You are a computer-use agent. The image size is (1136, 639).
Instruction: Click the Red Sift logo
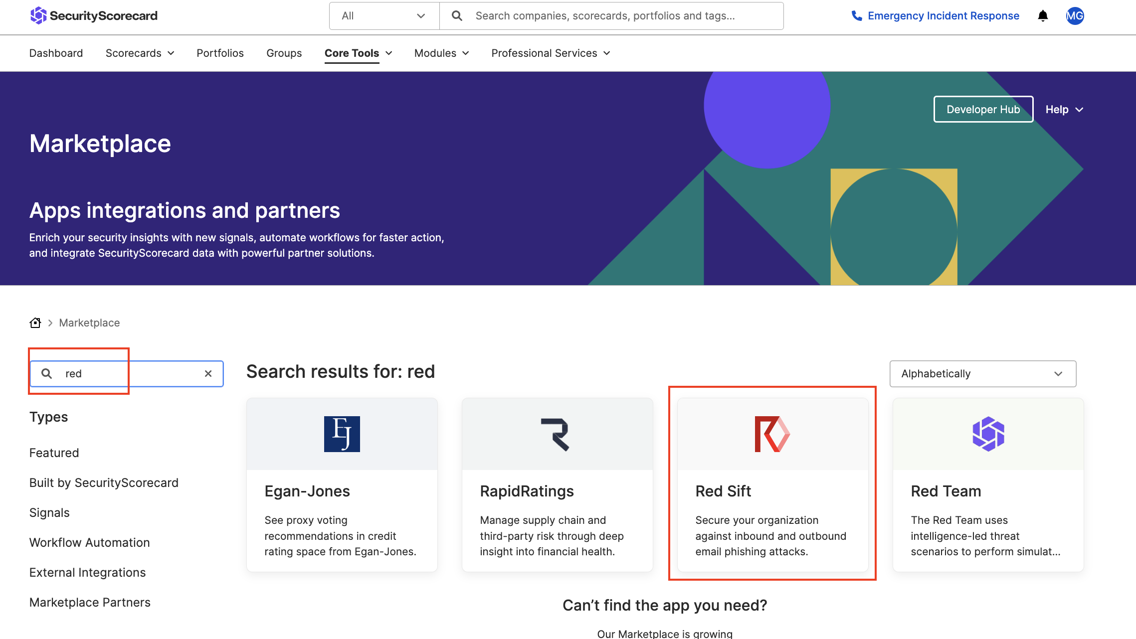point(772,434)
